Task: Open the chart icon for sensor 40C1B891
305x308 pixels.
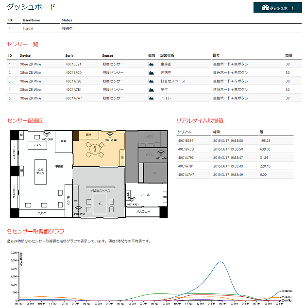Action: (x=151, y=64)
